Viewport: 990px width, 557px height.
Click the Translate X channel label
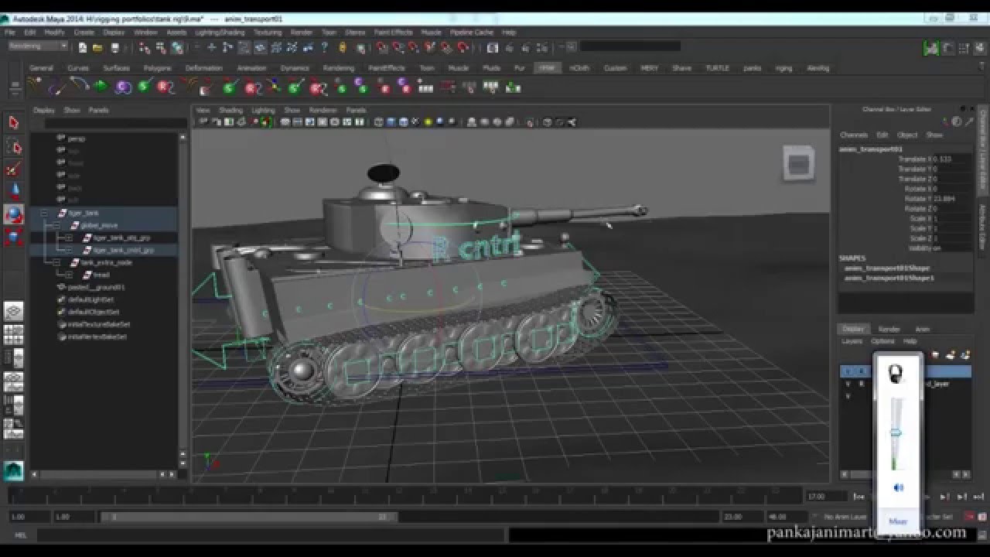pyautogui.click(x=916, y=159)
